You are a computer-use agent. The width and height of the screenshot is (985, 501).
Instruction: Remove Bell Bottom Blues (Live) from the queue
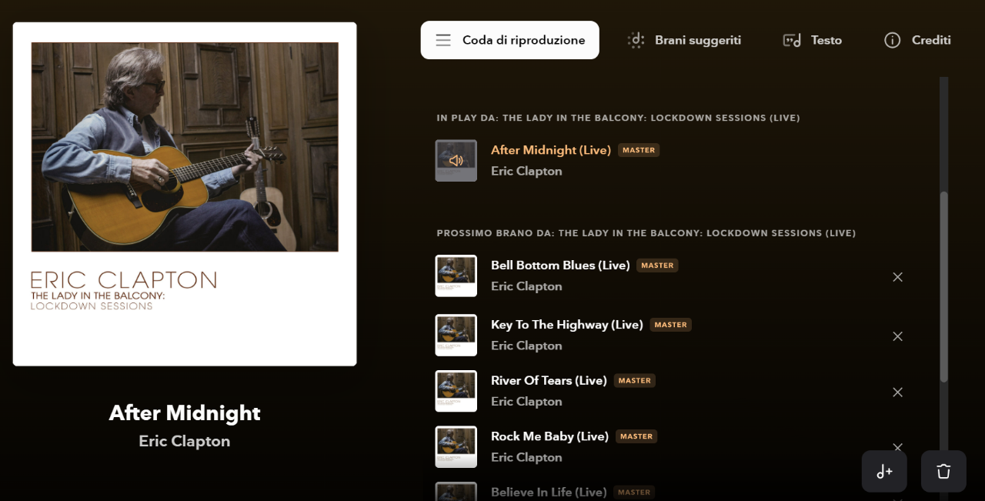coord(897,277)
